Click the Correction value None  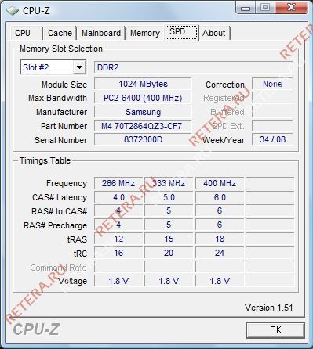[272, 84]
